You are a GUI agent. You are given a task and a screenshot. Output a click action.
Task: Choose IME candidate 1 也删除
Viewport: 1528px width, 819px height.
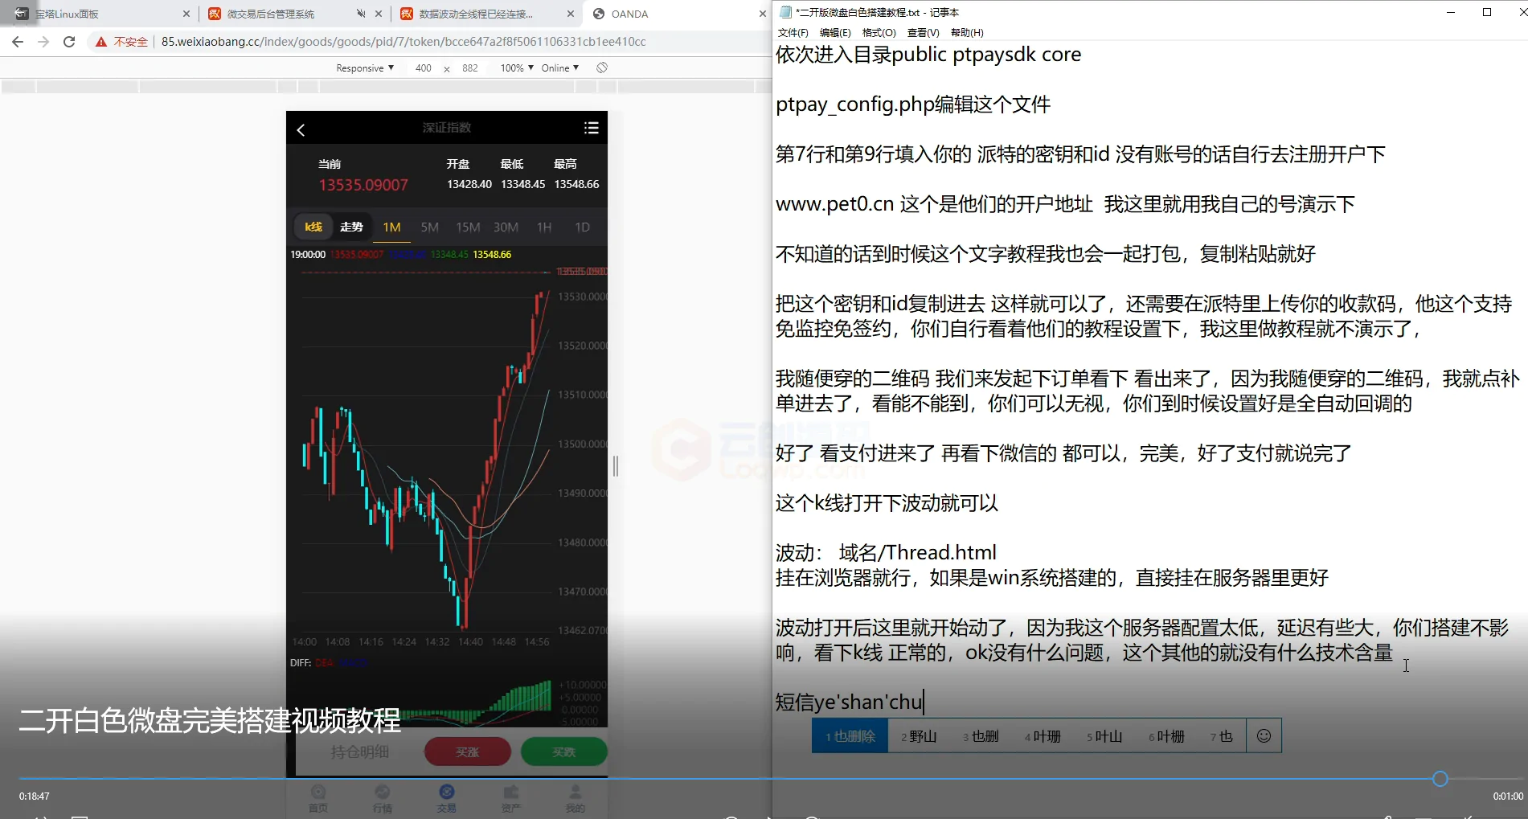[850, 736]
